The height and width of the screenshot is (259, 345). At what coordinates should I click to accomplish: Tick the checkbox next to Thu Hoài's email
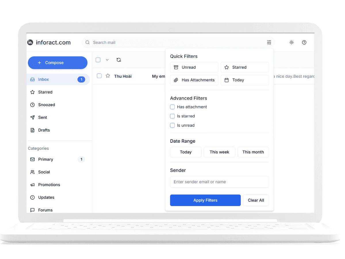point(99,76)
